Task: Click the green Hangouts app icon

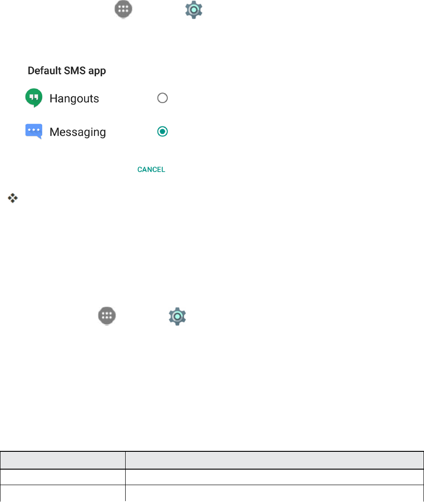Action: click(34, 98)
